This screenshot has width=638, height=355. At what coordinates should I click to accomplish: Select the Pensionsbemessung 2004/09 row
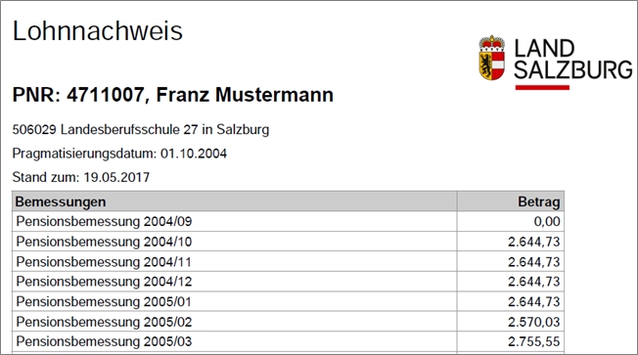click(288, 222)
